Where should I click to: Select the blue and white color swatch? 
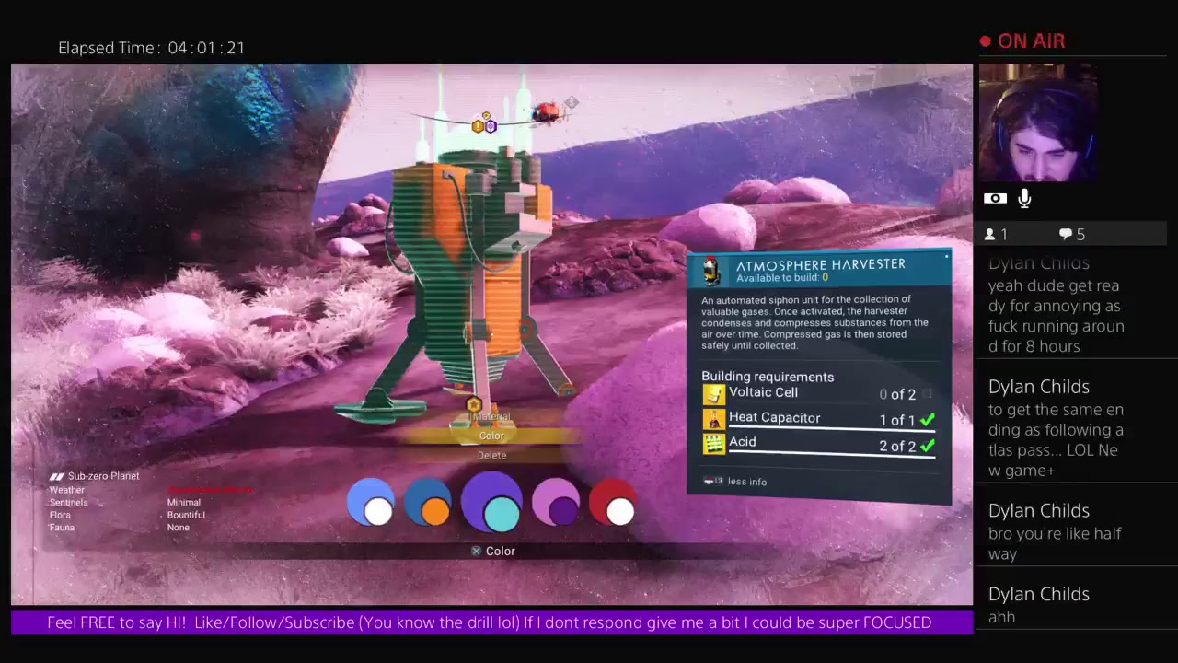(x=371, y=503)
